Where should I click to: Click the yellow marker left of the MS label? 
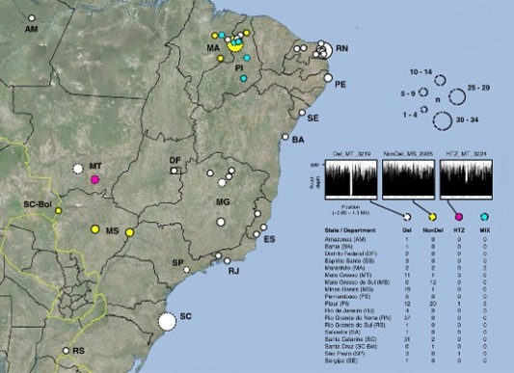coord(95,229)
